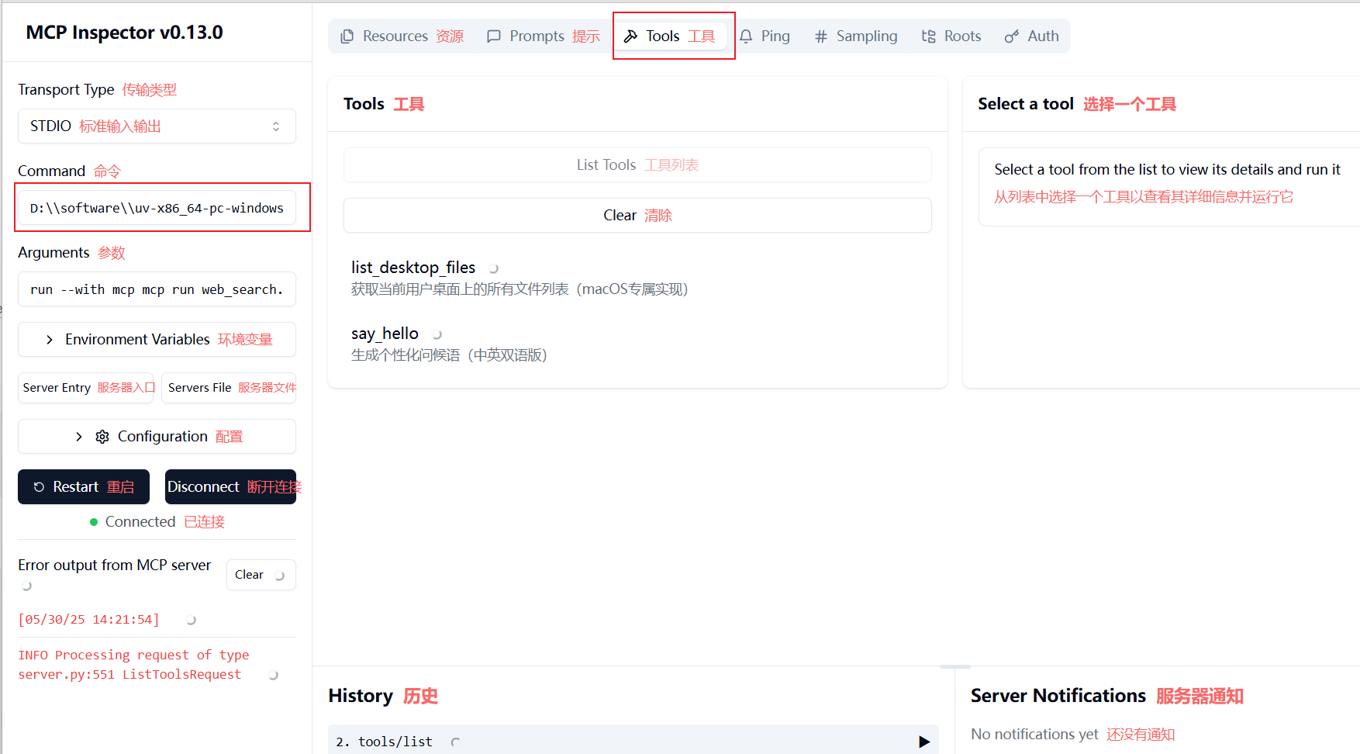
Task: Click the Restart circular arrow icon
Action: click(x=39, y=487)
